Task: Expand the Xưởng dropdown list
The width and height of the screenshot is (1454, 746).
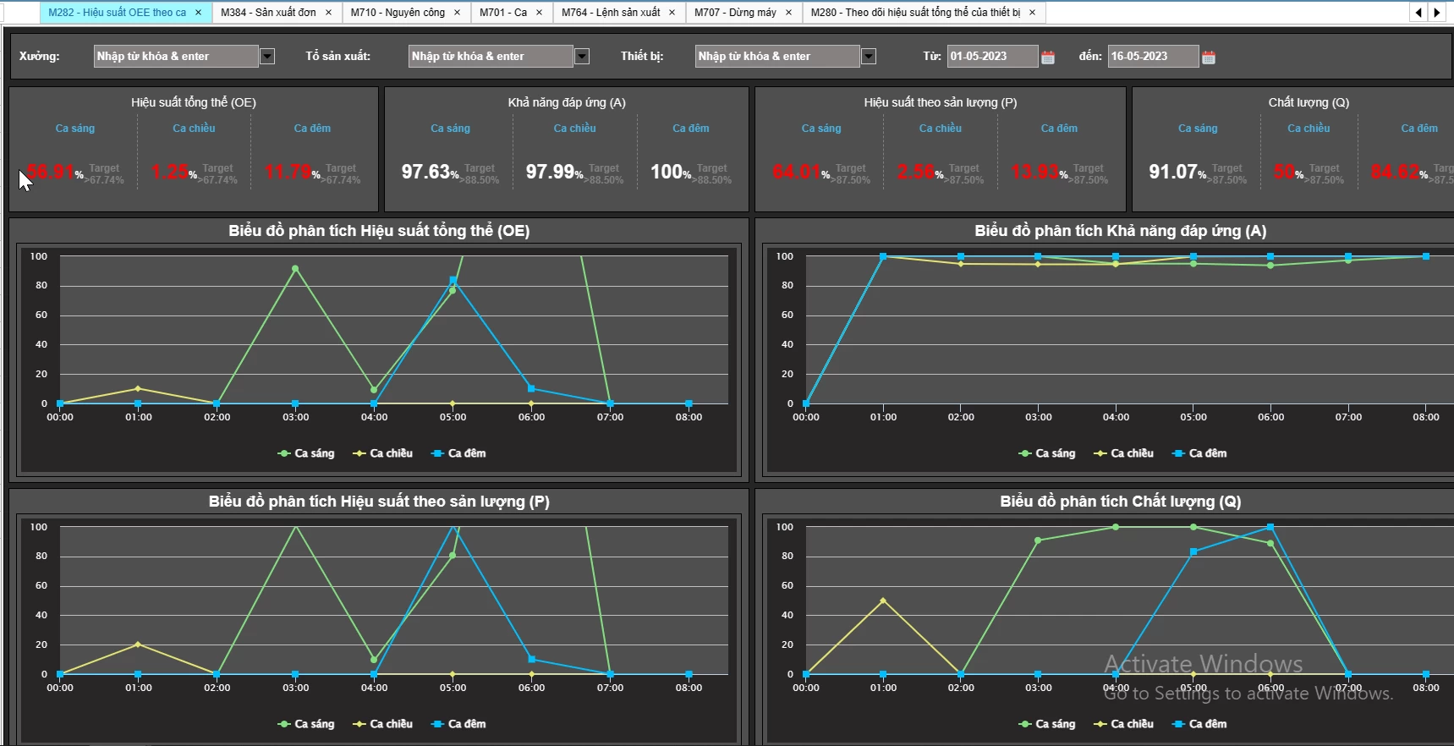Action: point(267,57)
